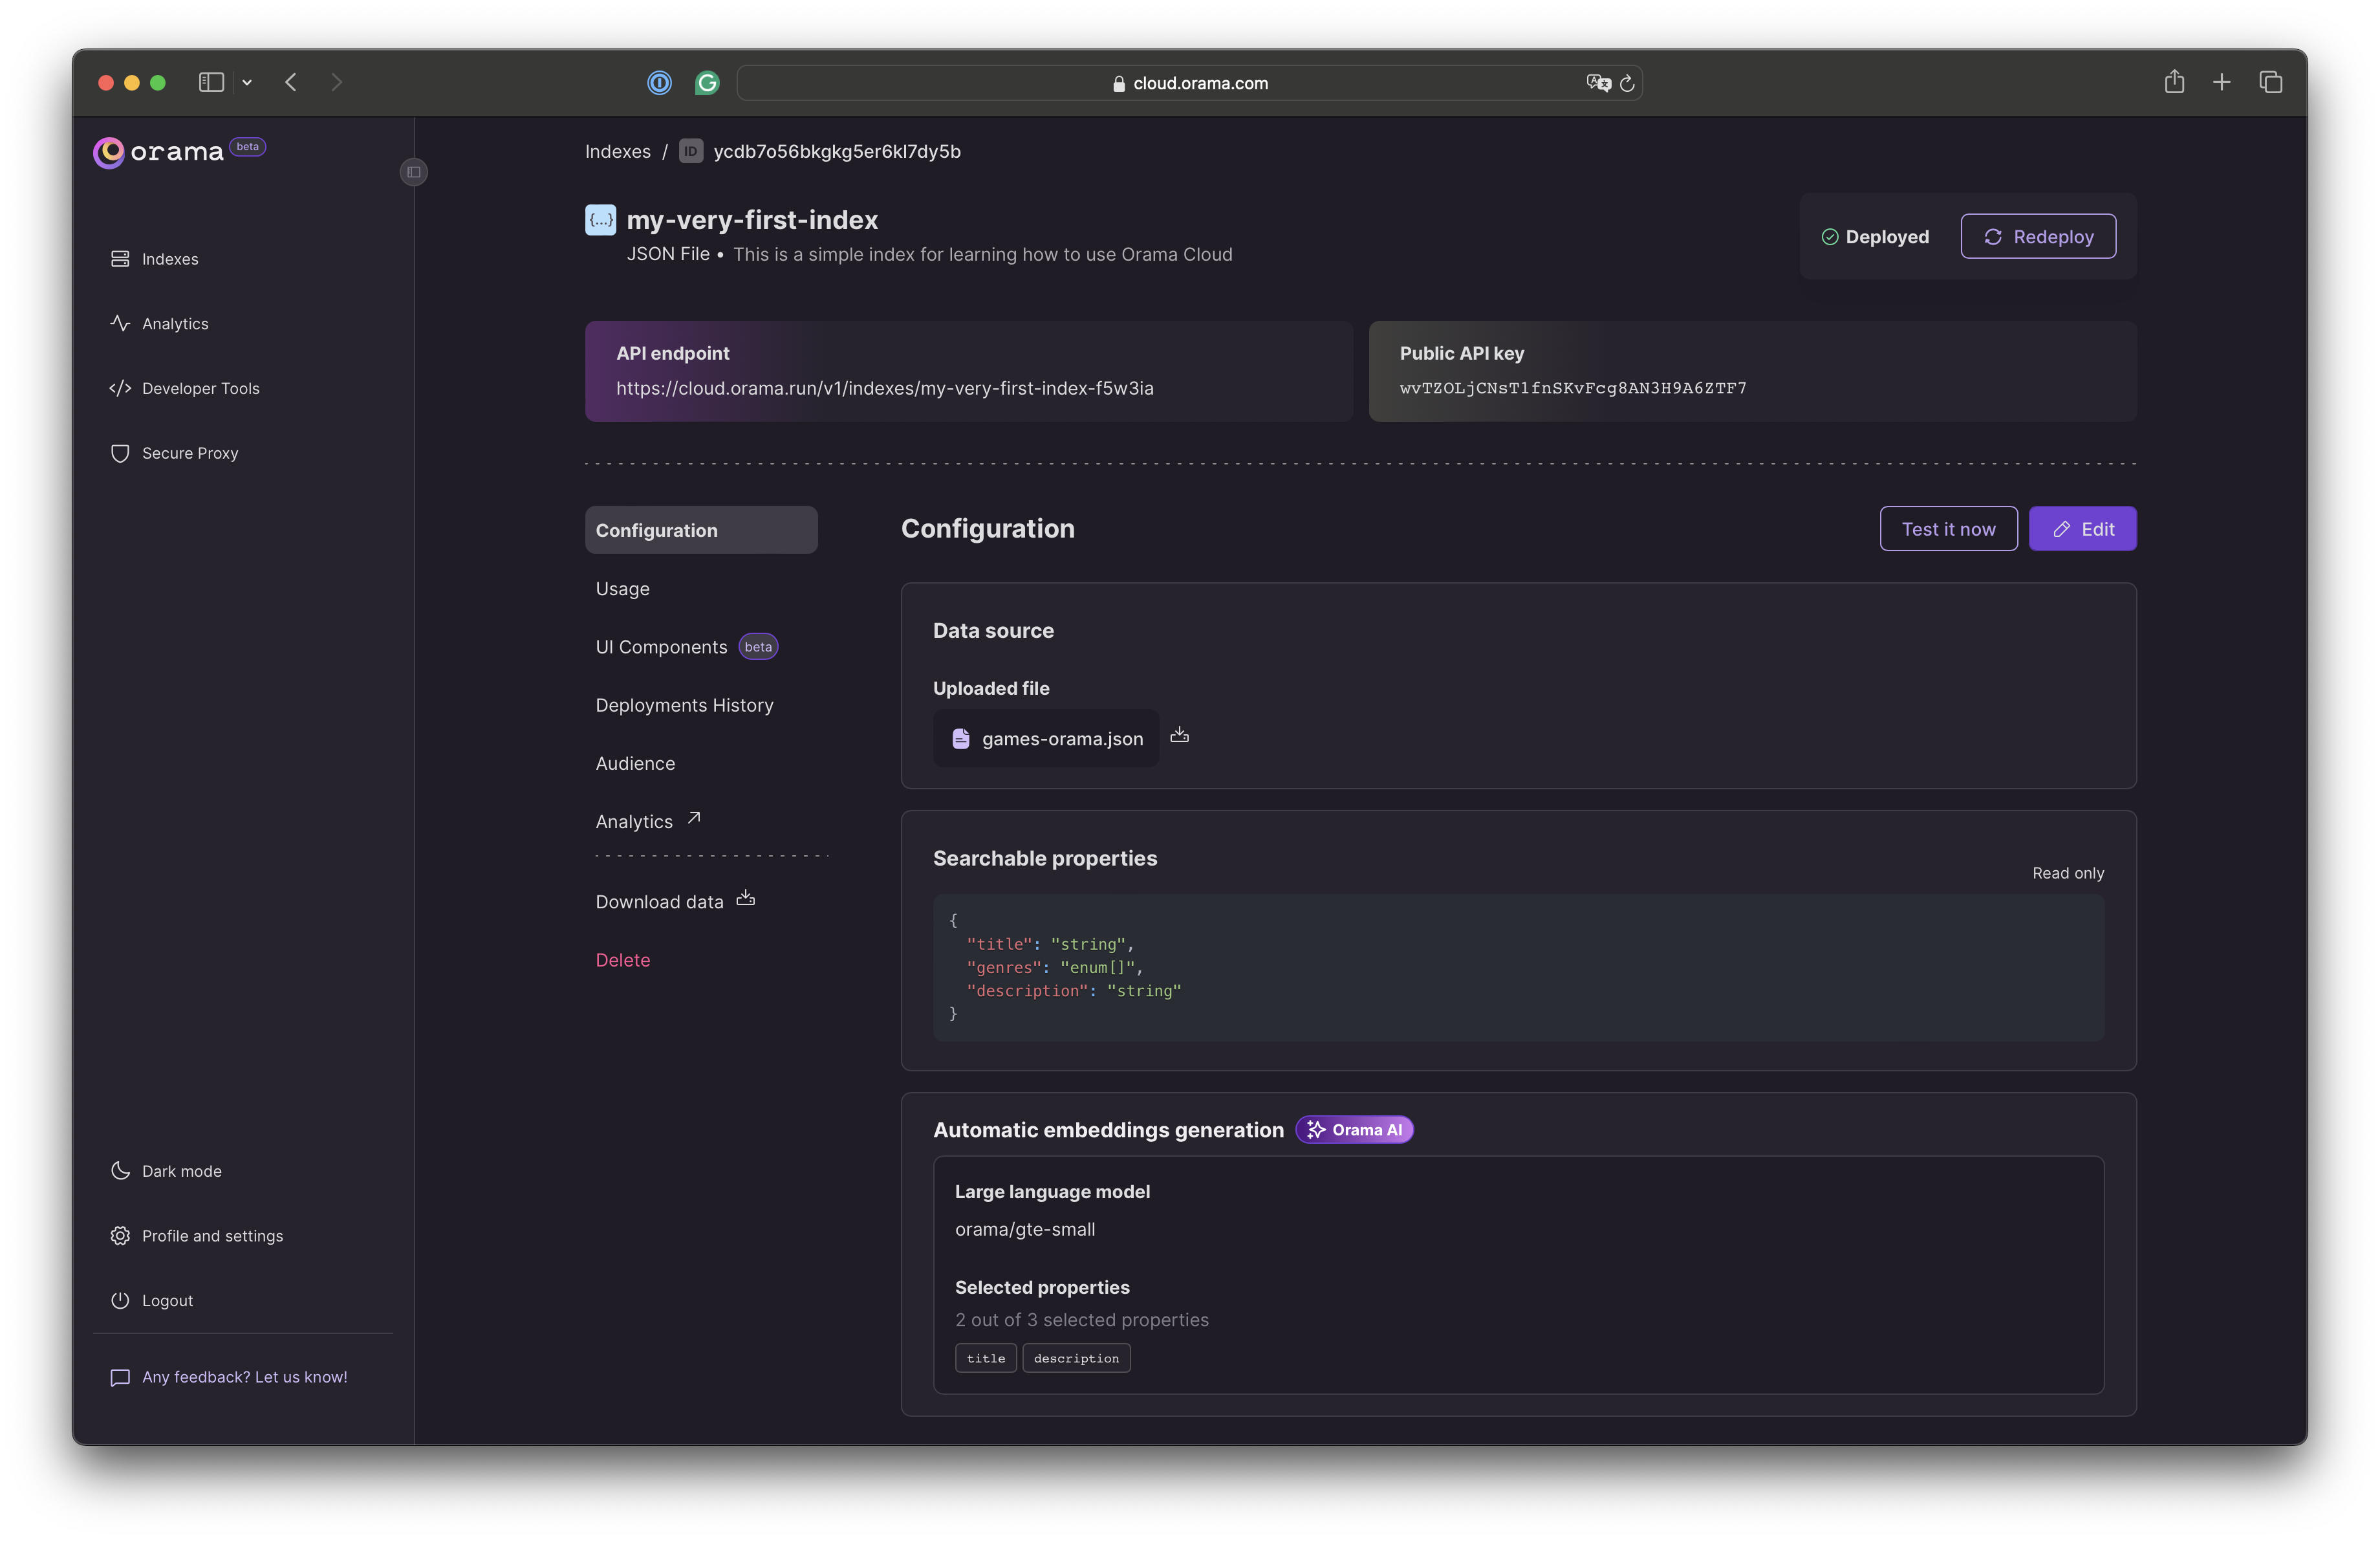Viewport: 2380px width, 1541px height.
Task: Click the beta badge next to UI Components
Action: tap(759, 647)
